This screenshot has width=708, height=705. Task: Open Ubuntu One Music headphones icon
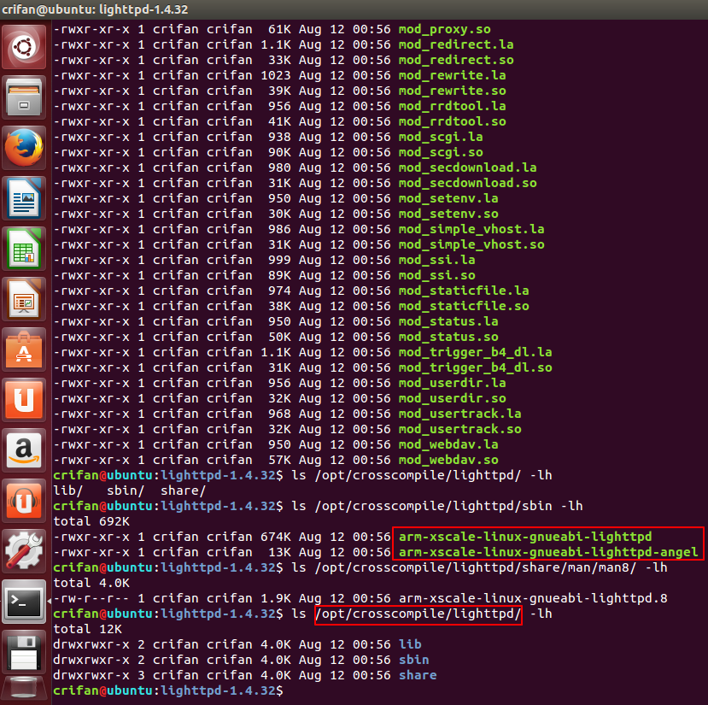pos(24,501)
